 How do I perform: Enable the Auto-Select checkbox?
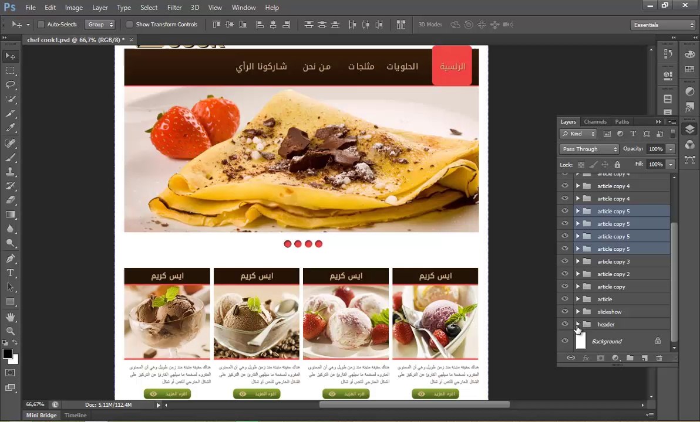pos(41,25)
